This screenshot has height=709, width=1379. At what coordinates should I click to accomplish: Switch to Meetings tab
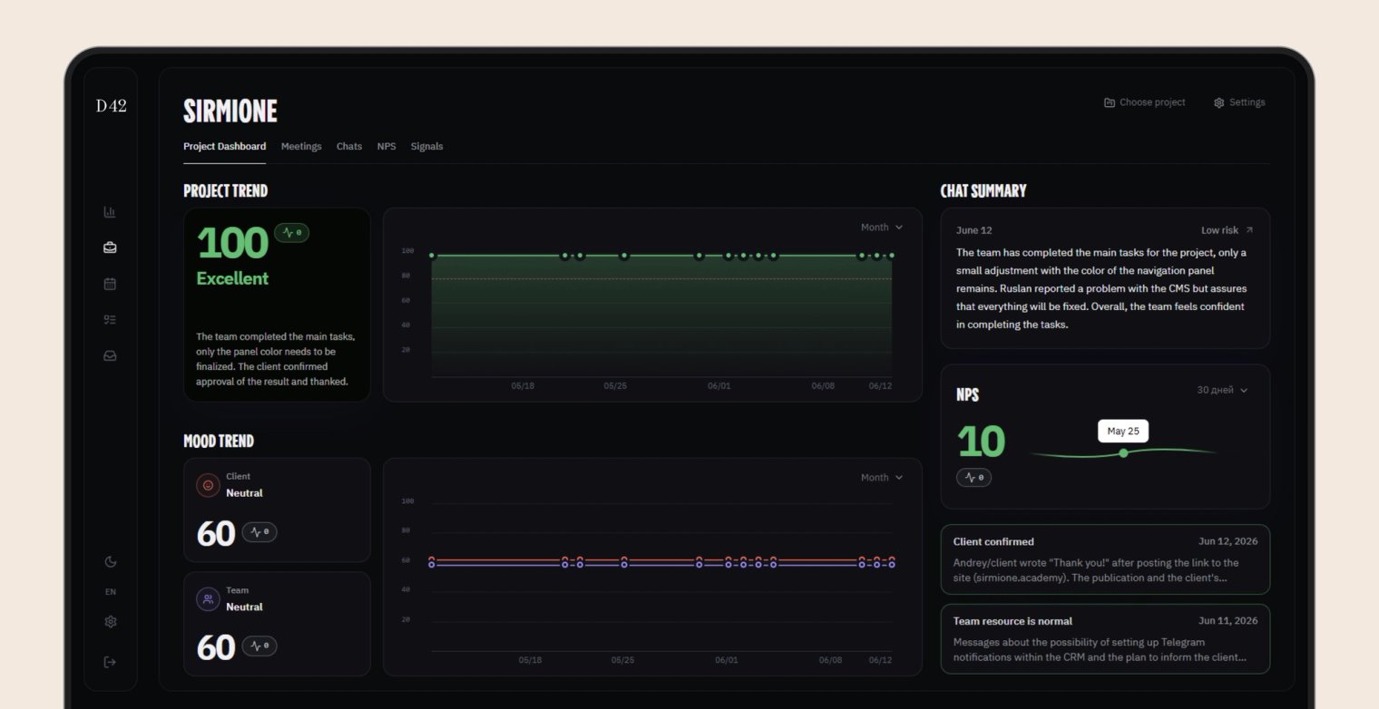tap(301, 146)
